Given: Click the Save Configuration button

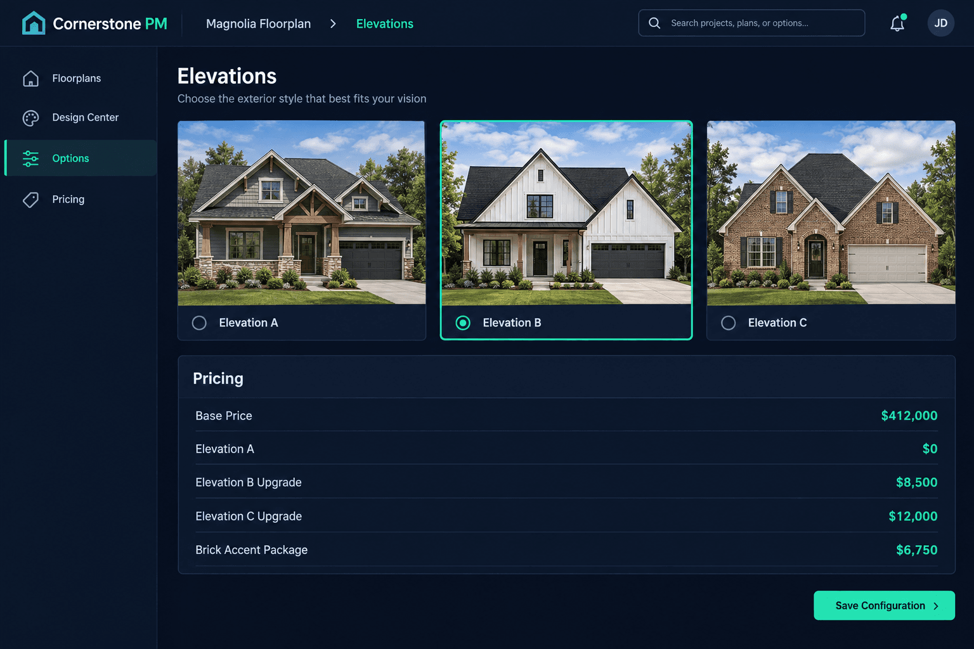Looking at the screenshot, I should tap(884, 605).
